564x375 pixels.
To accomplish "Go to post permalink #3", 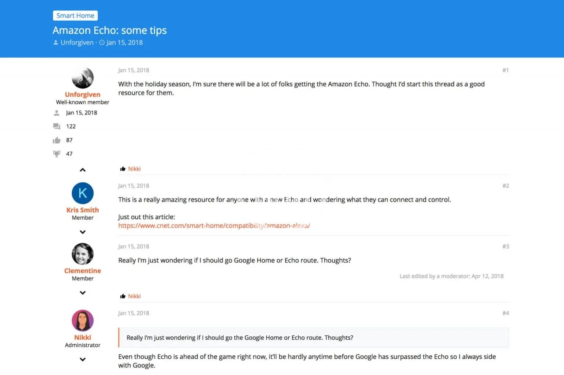I will click(x=505, y=246).
